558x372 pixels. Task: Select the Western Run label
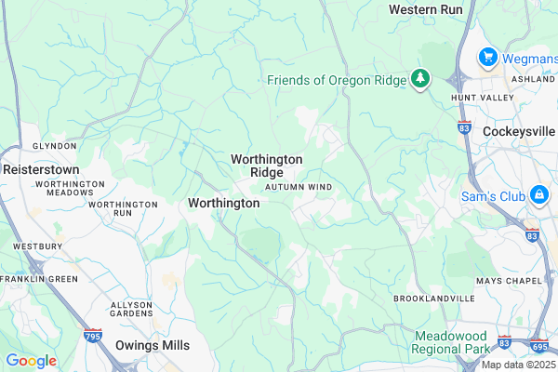point(426,9)
